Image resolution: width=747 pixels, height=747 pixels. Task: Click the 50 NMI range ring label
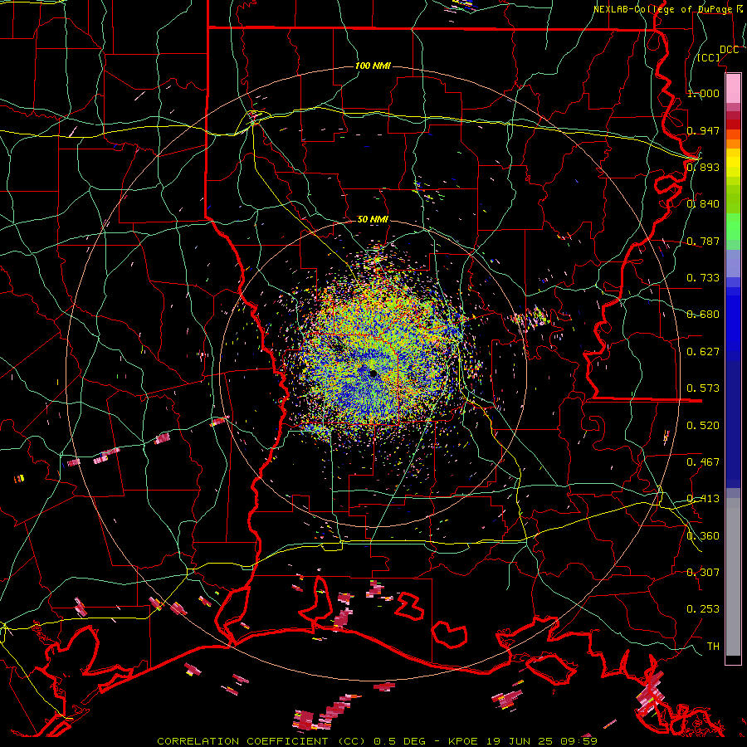[373, 219]
